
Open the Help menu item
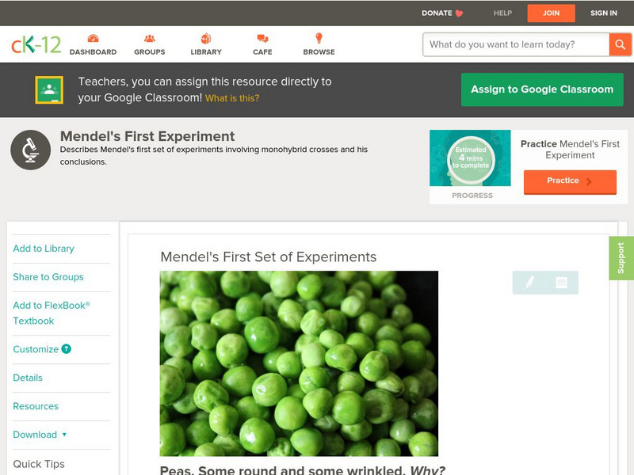tap(502, 13)
